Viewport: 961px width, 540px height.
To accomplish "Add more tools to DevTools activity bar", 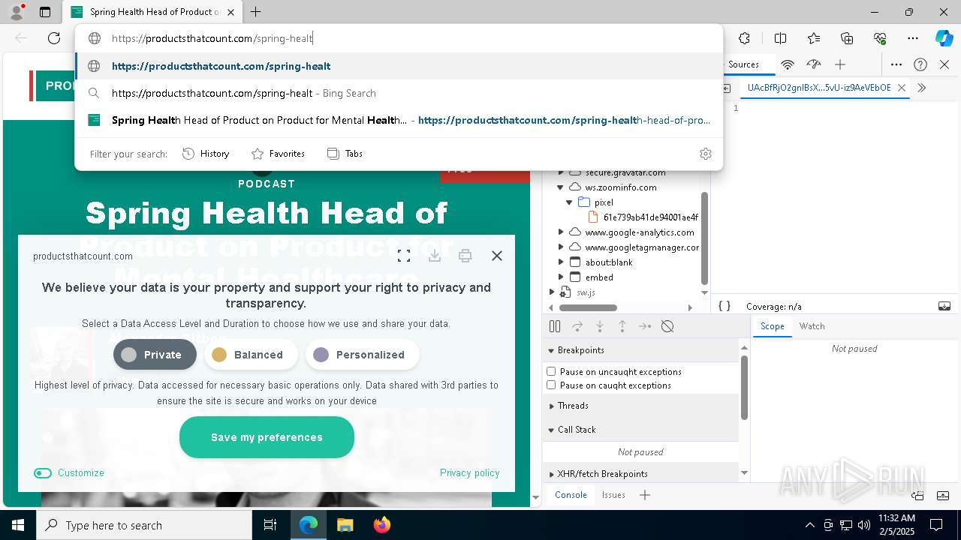I will (840, 64).
